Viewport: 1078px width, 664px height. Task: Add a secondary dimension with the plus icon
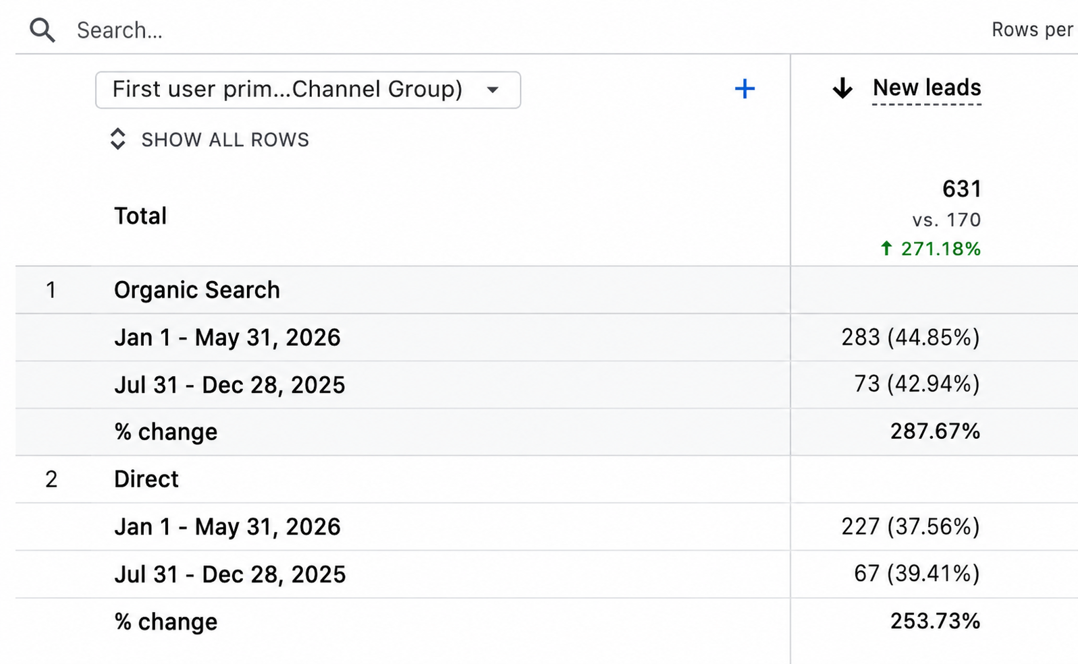tap(745, 89)
